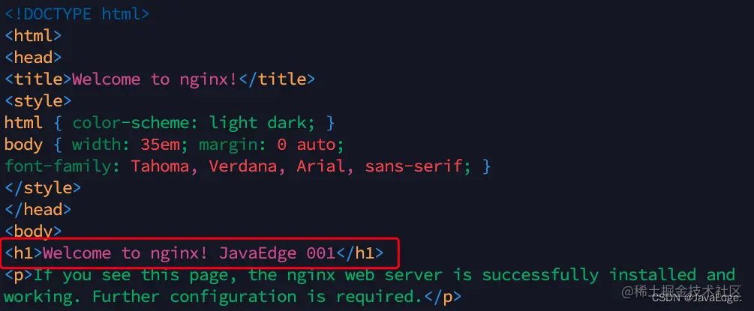Screen dimensions: 754x311
Task: Click the JavaEdge 001 text in h1
Action: pyautogui.click(x=277, y=253)
